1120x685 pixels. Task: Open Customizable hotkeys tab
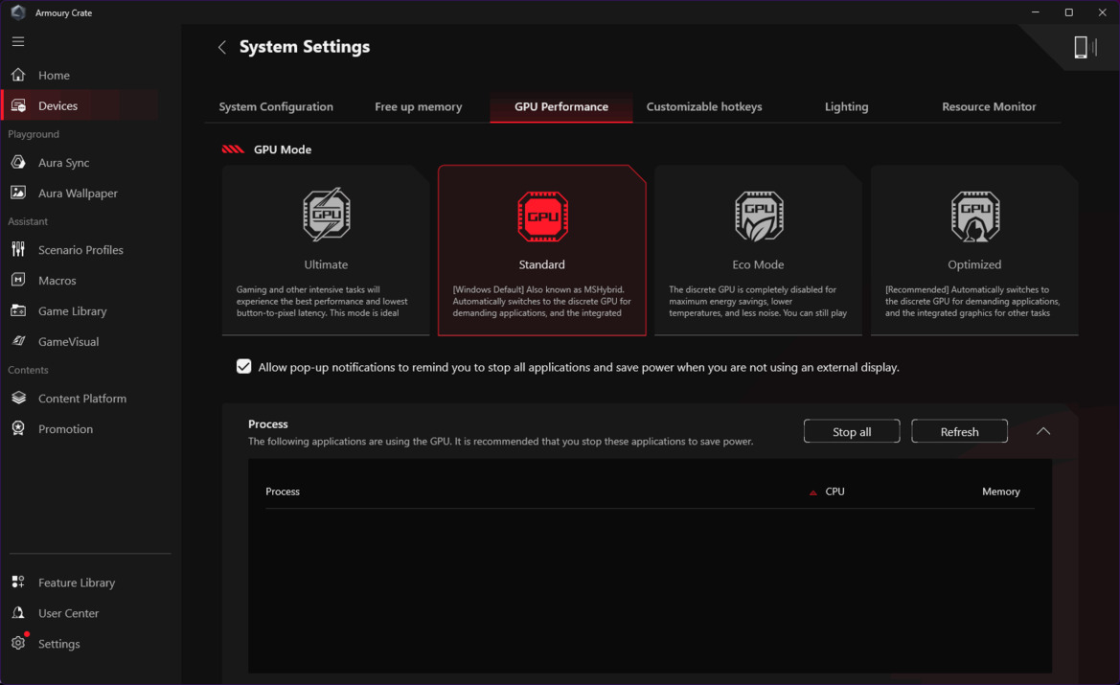pyautogui.click(x=704, y=106)
